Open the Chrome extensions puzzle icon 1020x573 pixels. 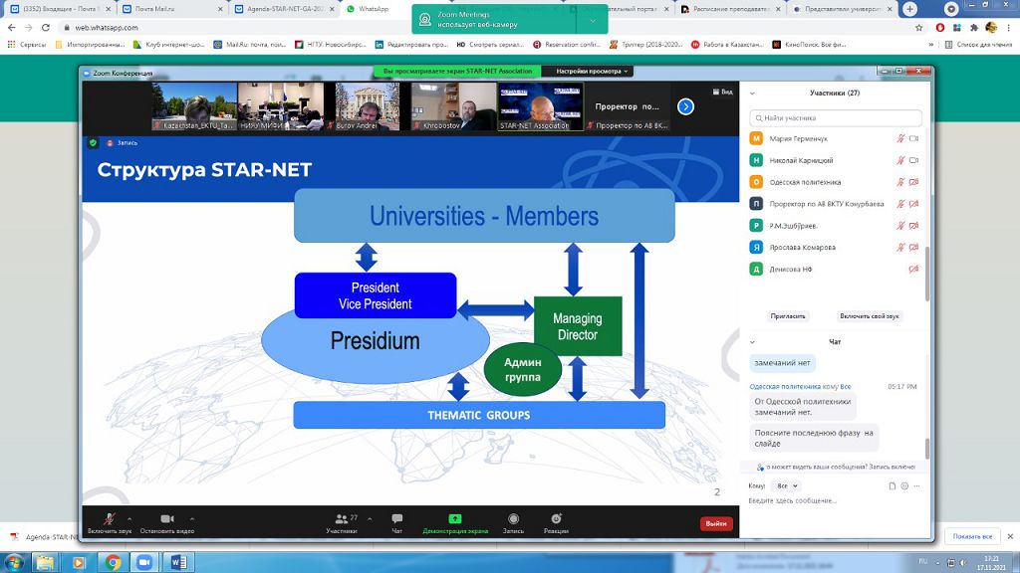pyautogui.click(x=973, y=27)
